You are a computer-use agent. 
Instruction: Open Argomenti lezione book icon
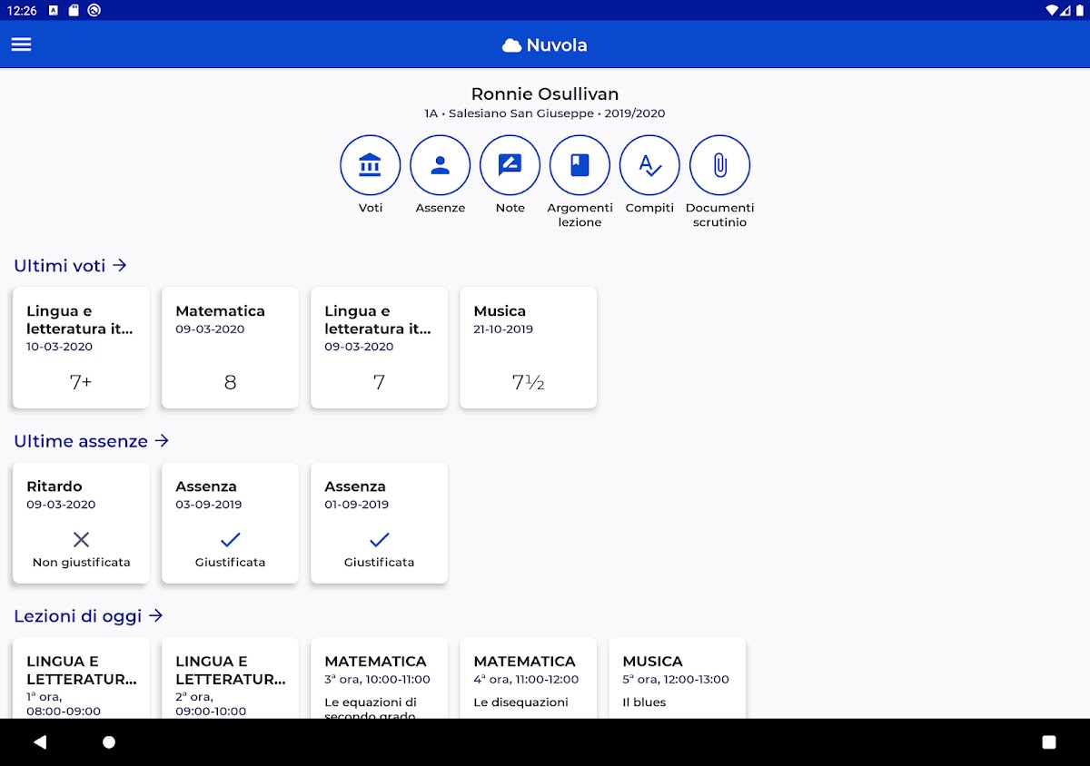pos(580,165)
